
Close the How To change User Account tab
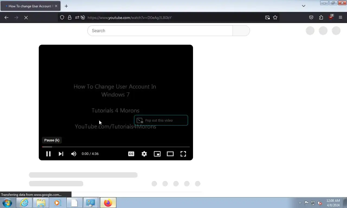click(x=56, y=6)
